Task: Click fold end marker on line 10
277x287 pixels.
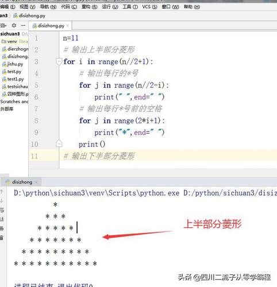Action: pyautogui.click(x=59, y=144)
